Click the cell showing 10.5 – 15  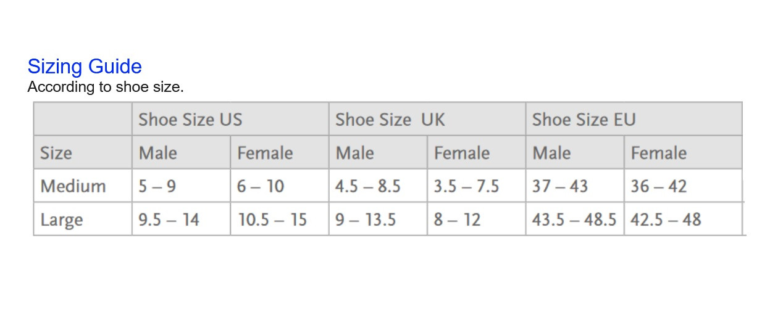[x=280, y=219]
